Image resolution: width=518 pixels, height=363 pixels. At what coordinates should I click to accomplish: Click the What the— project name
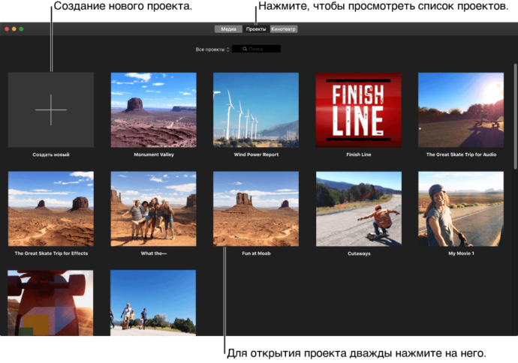point(154,253)
